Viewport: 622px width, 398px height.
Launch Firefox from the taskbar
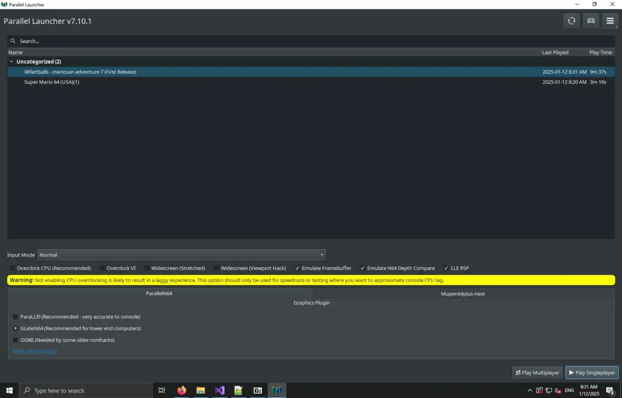click(182, 390)
